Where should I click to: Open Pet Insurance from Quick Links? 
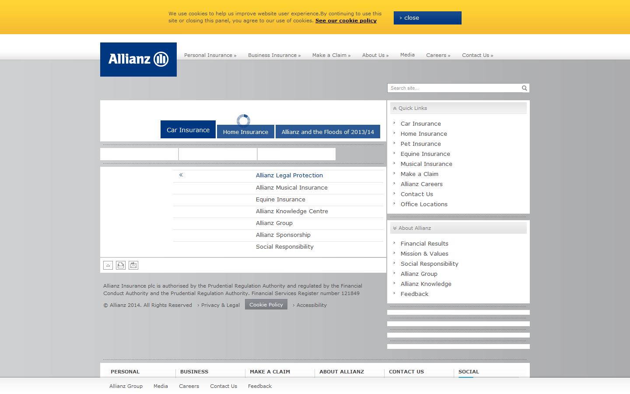point(420,144)
